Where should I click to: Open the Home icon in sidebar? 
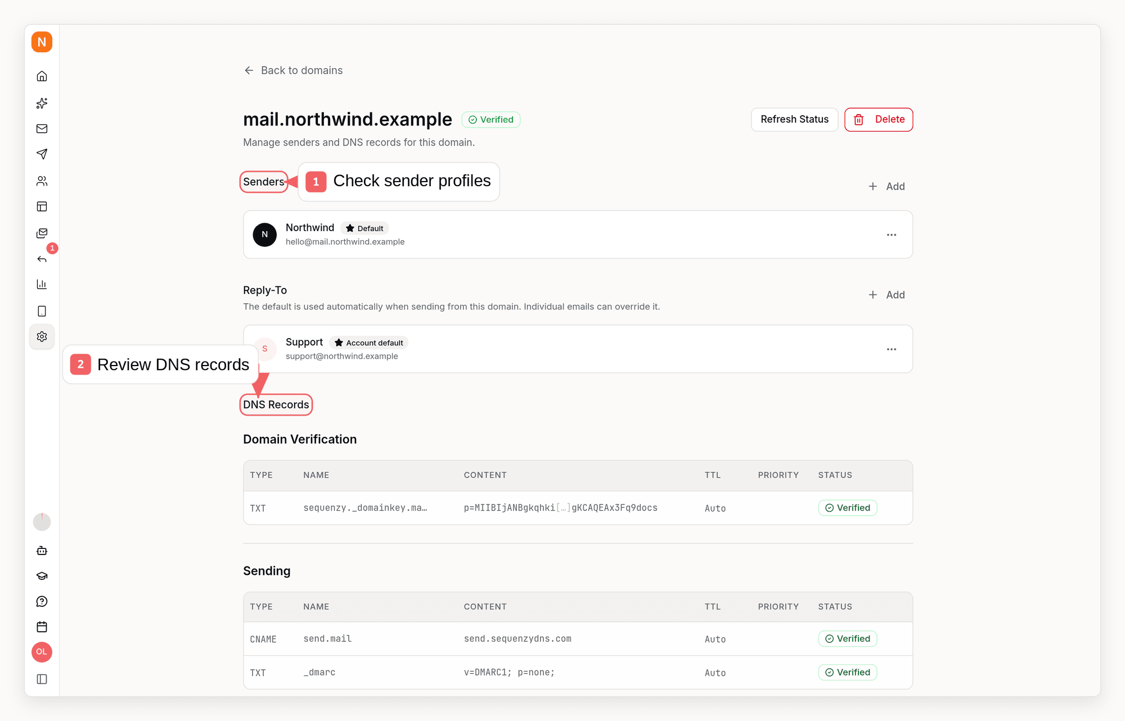(x=42, y=76)
